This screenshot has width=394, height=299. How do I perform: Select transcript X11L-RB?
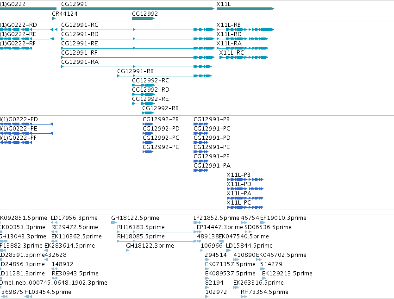pyautogui.click(x=229, y=25)
